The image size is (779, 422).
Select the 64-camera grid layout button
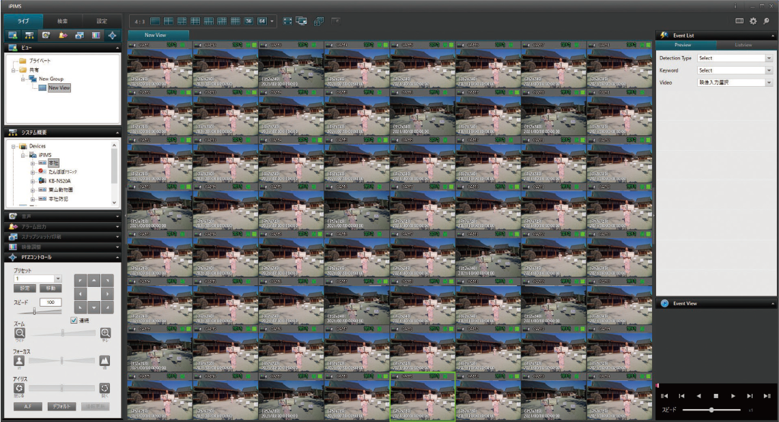pos(261,21)
